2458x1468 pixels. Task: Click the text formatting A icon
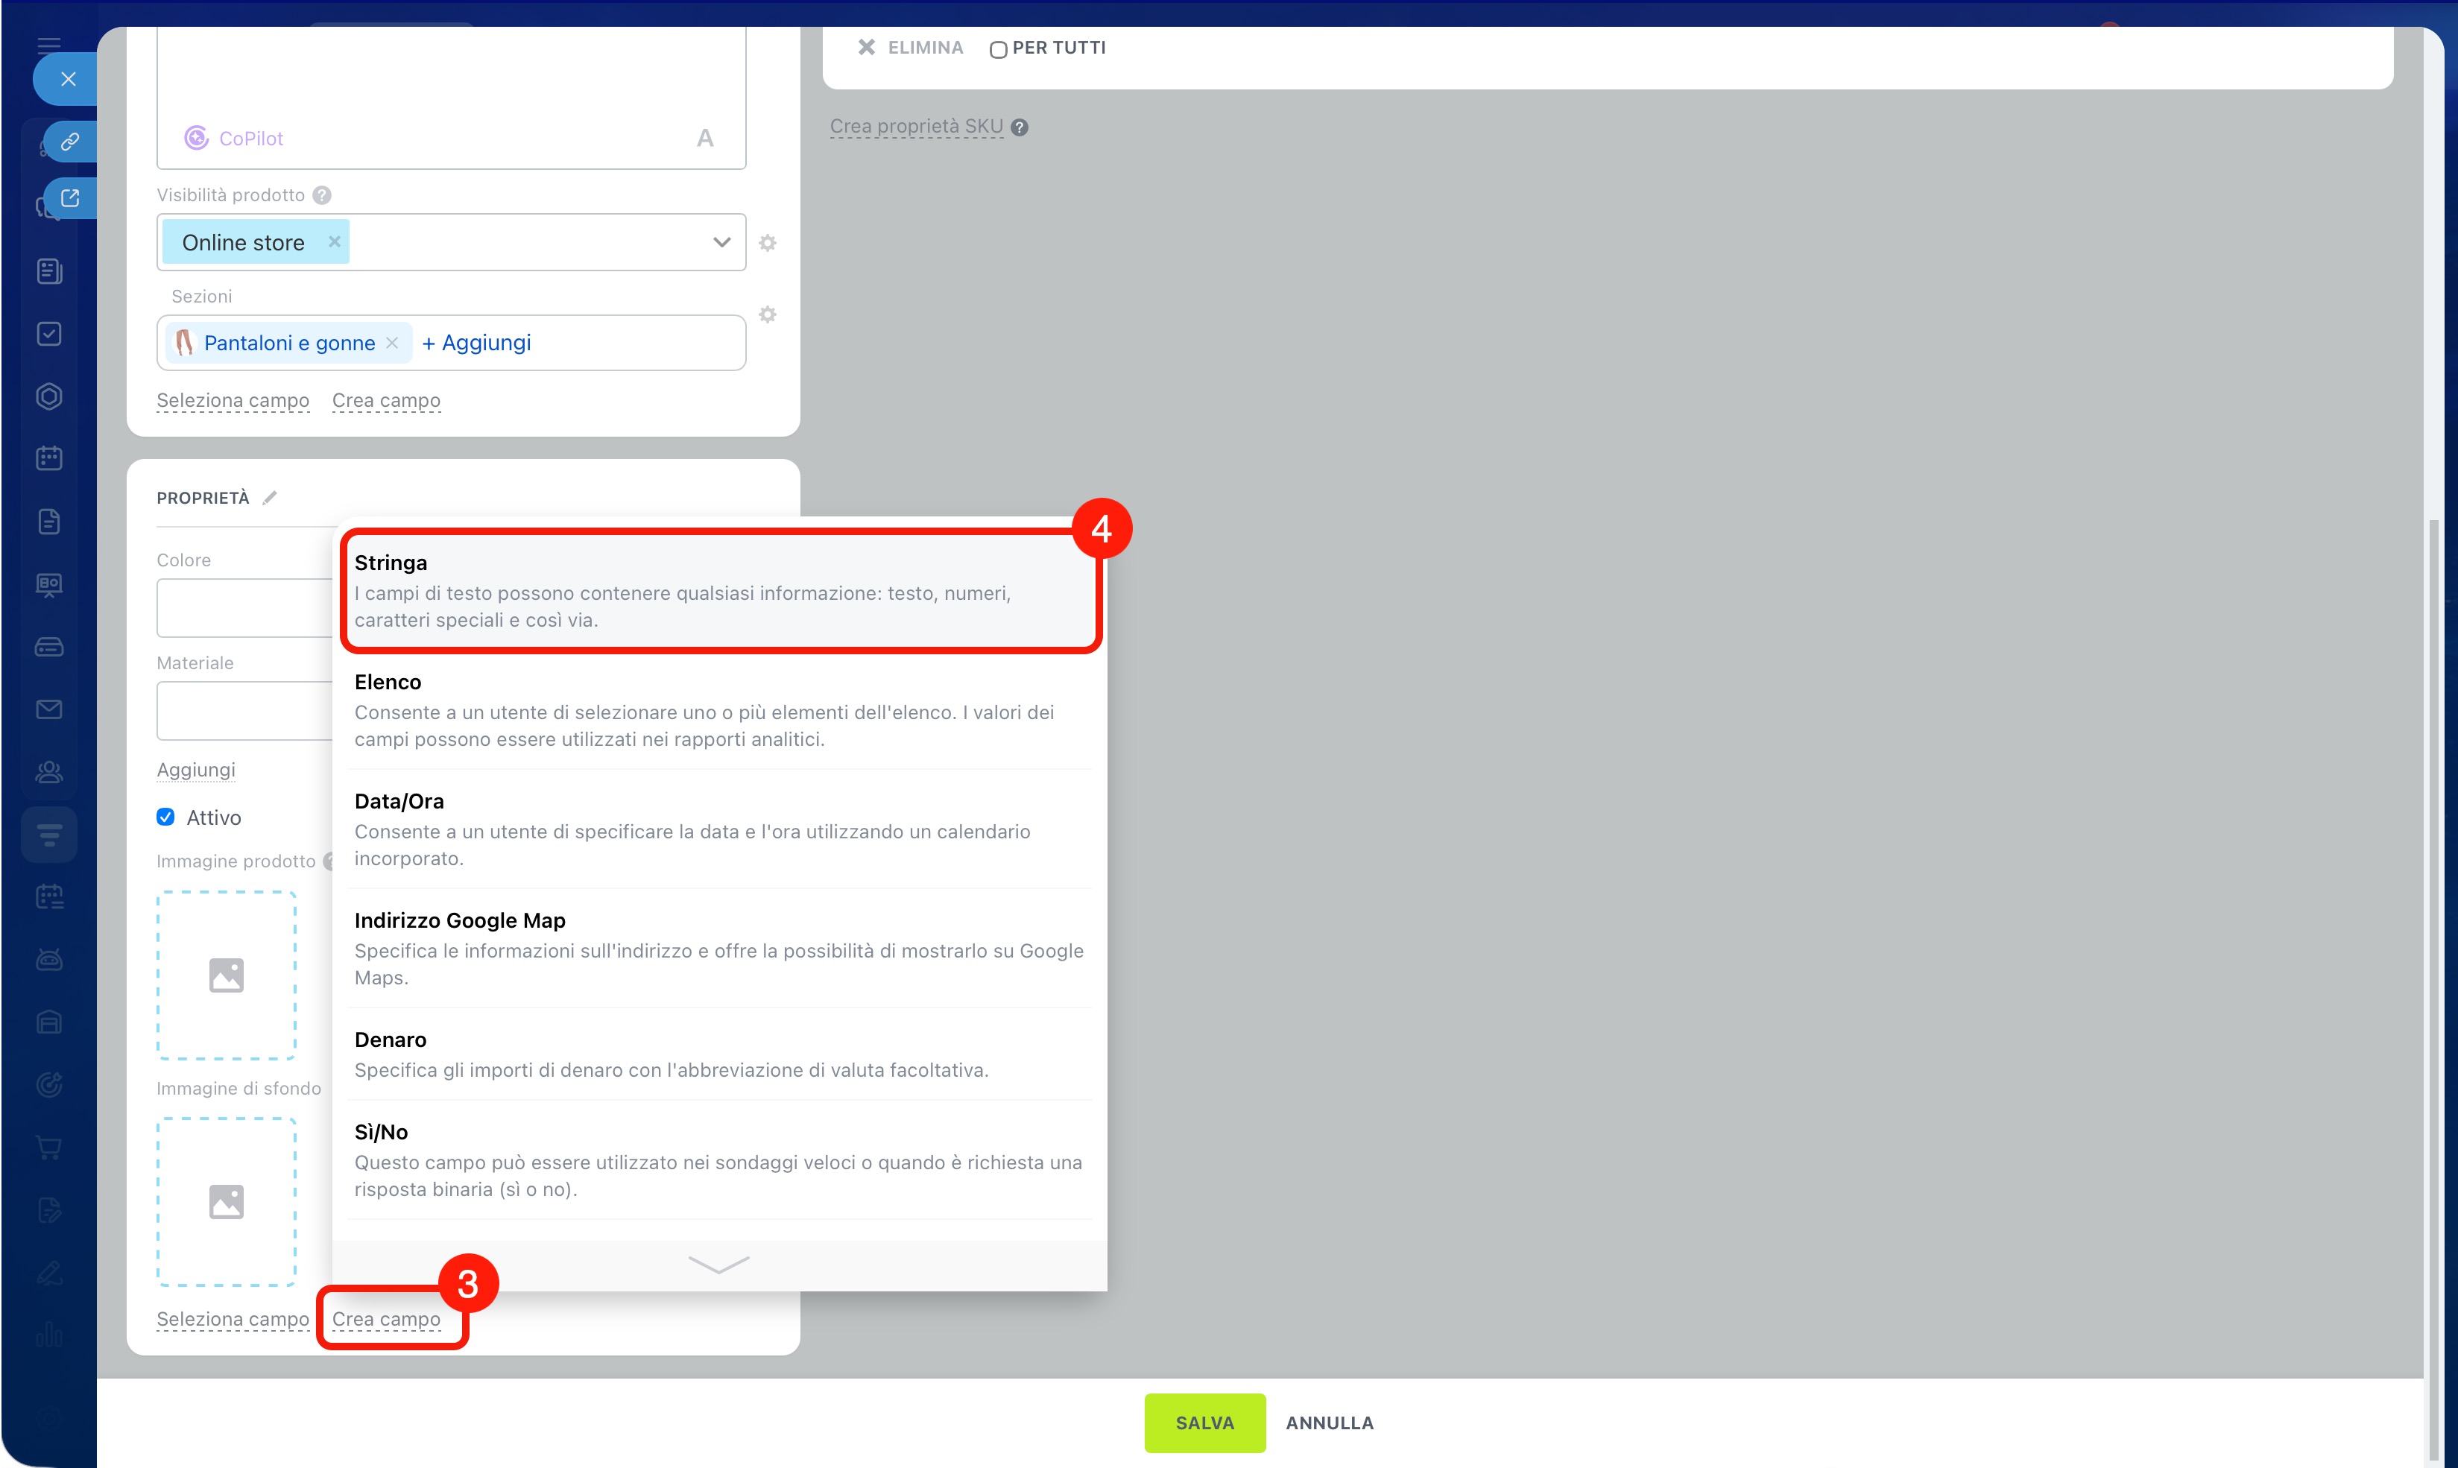[704, 139]
